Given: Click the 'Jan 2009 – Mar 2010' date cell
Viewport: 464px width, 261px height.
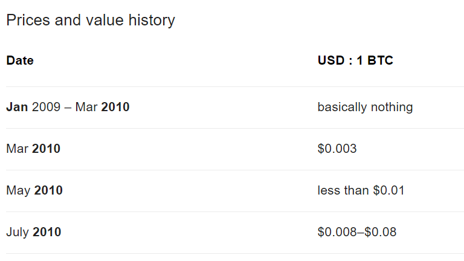Looking at the screenshot, I should [x=68, y=107].
